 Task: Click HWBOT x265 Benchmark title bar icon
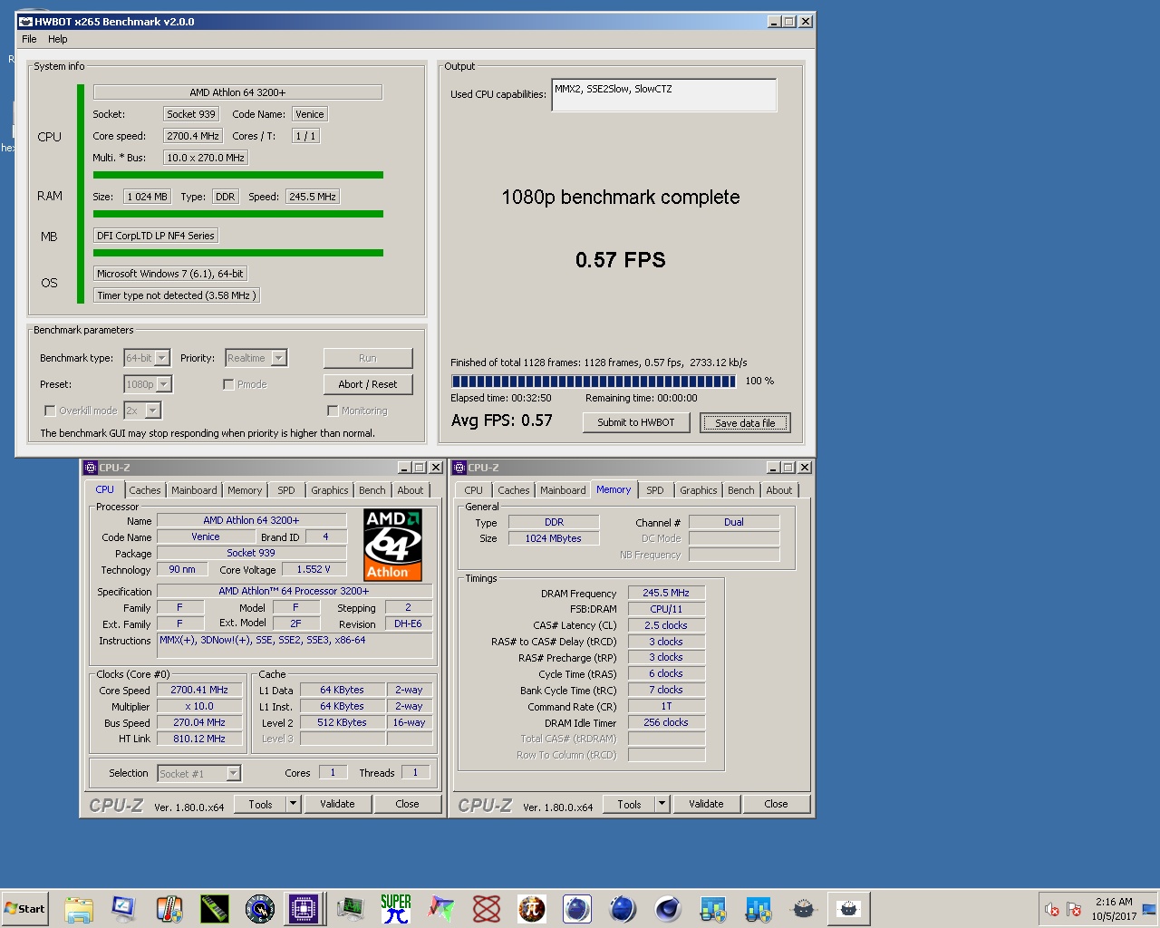point(25,22)
